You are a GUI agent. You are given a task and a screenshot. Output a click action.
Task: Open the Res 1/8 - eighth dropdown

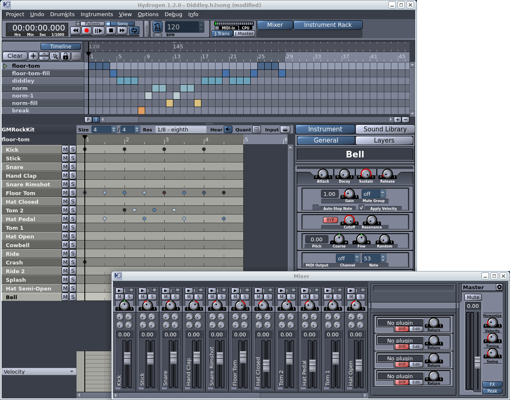pyautogui.click(x=181, y=129)
